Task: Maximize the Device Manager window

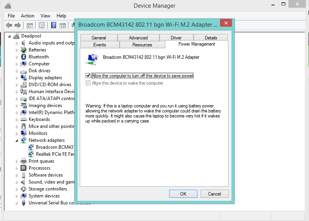Action: pyautogui.click(x=283, y=4)
